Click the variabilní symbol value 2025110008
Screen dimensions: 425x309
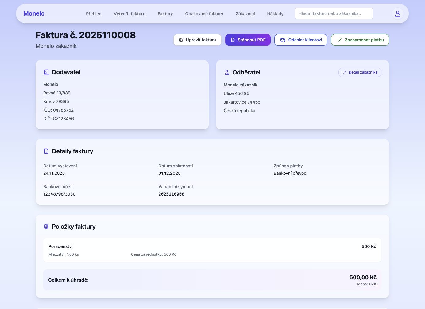pyautogui.click(x=171, y=194)
